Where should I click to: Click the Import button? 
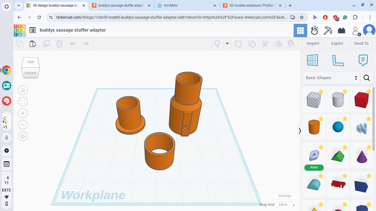313,43
